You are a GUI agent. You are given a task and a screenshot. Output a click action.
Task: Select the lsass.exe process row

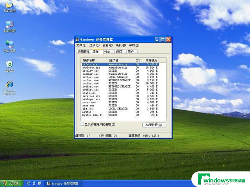click(x=120, y=93)
